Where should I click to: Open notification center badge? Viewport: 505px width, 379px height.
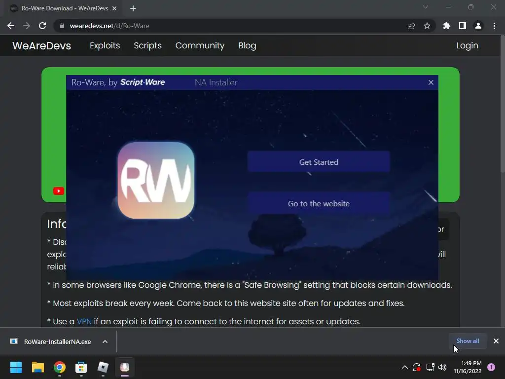pyautogui.click(x=491, y=367)
